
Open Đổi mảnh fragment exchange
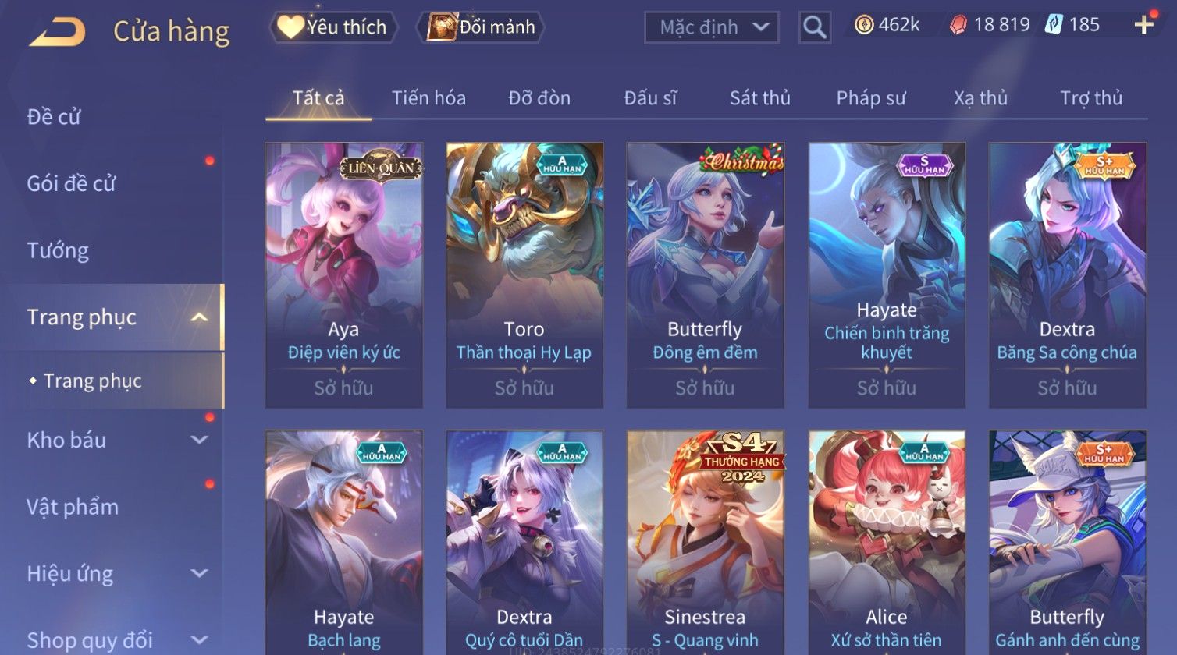pyautogui.click(x=481, y=27)
